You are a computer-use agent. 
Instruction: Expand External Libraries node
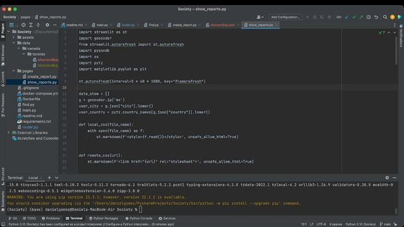click(x=9, y=132)
